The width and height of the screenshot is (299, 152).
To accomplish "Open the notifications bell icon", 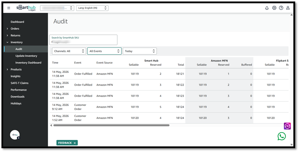I will tap(267, 8).
